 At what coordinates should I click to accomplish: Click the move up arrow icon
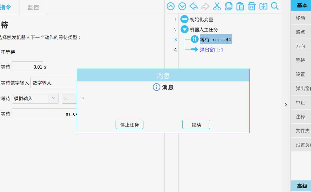tap(171, 6)
